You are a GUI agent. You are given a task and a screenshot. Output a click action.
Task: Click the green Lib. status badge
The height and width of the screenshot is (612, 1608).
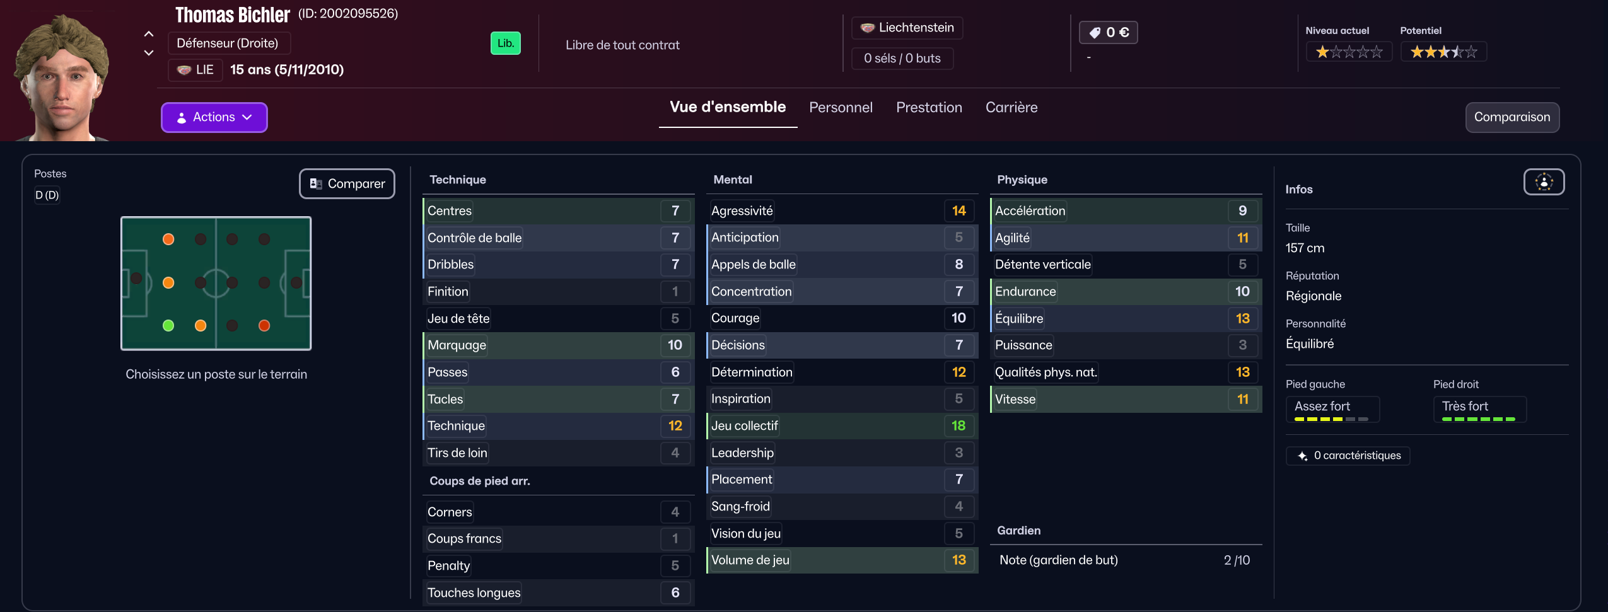tap(505, 43)
